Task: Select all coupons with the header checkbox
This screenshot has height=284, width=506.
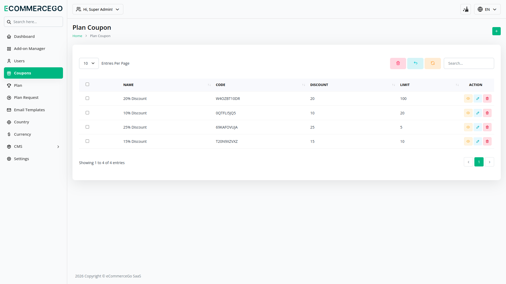Action: (x=87, y=84)
